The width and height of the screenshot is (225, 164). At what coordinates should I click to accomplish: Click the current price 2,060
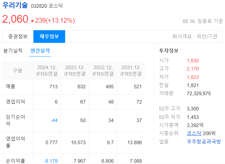(x=15, y=19)
